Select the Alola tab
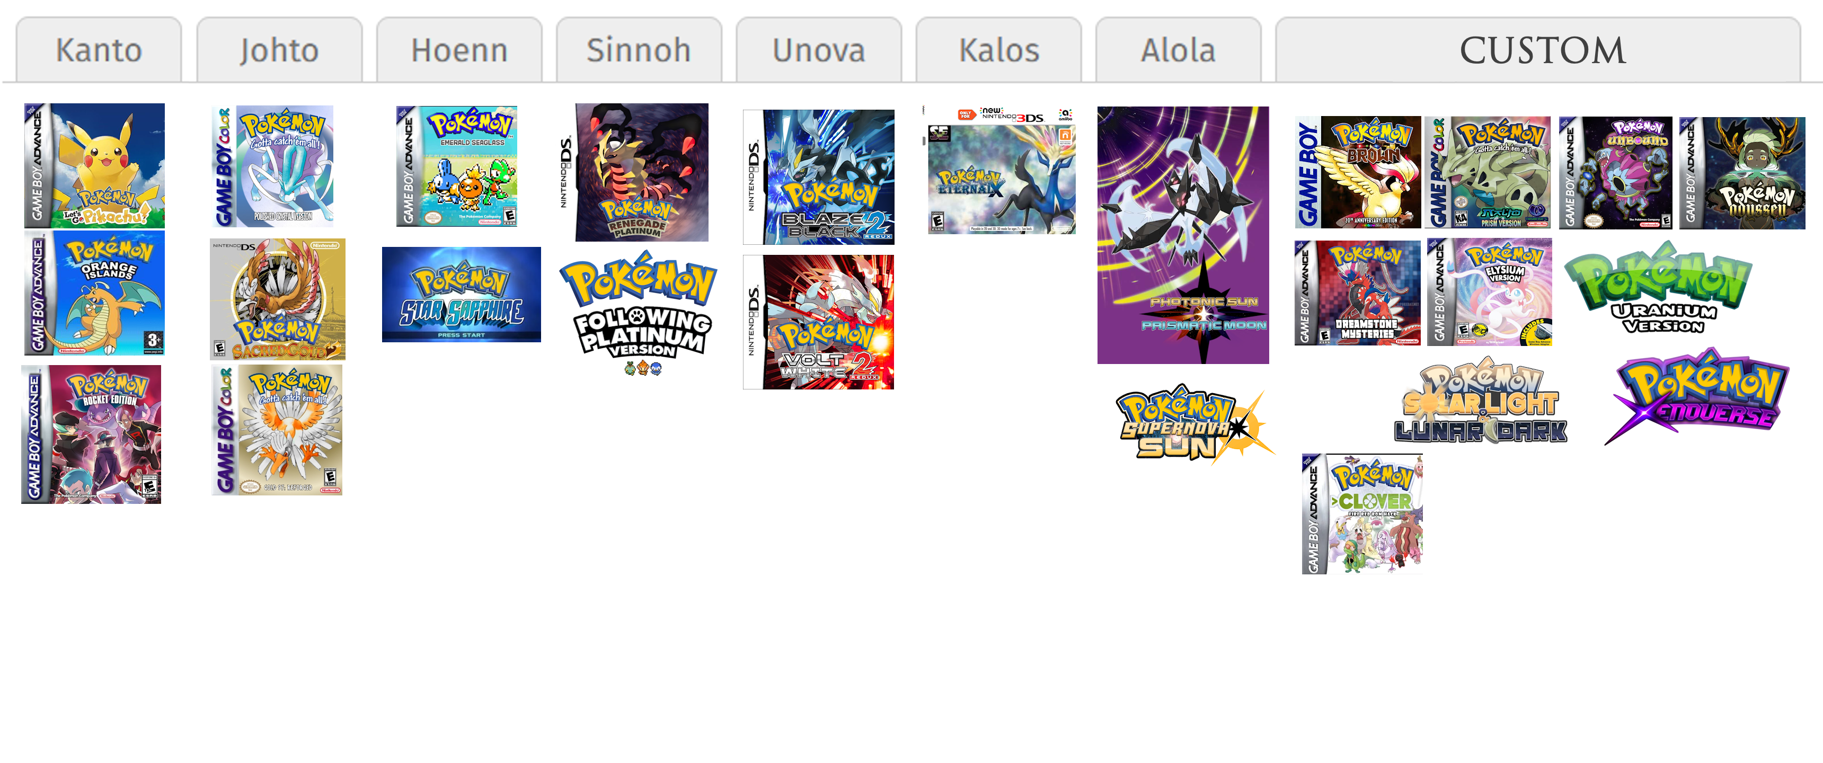The image size is (1823, 763). click(1178, 50)
